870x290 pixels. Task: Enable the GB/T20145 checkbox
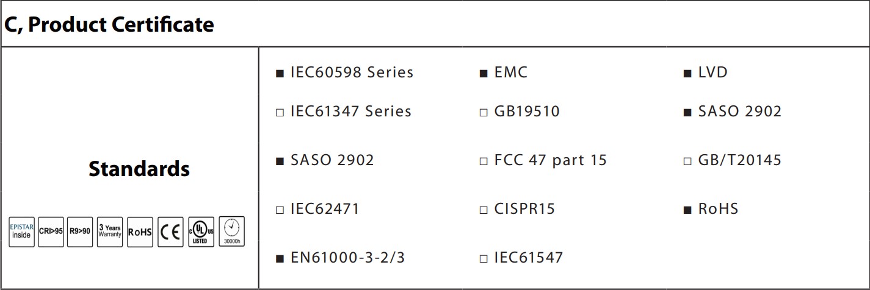687,161
